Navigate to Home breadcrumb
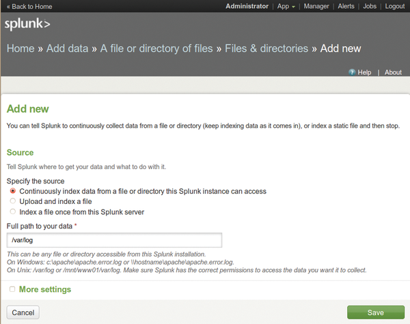Screen dimensions: 410x324 (x=20, y=48)
